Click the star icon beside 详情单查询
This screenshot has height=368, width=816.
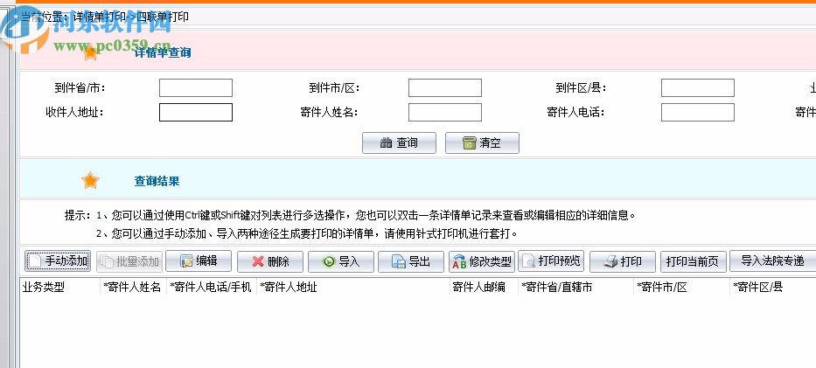click(x=90, y=52)
